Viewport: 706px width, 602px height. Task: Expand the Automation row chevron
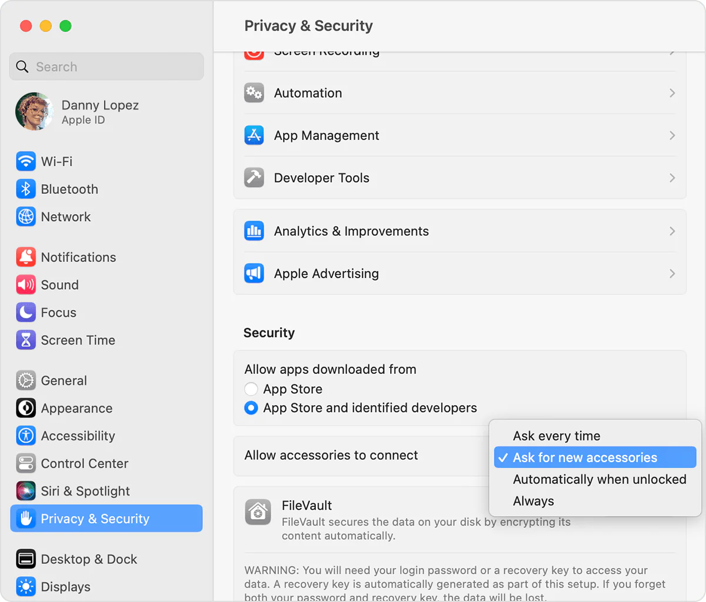coord(672,93)
